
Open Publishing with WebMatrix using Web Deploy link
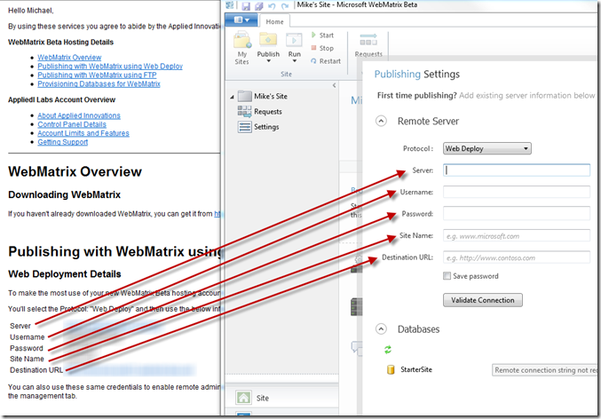(110, 66)
